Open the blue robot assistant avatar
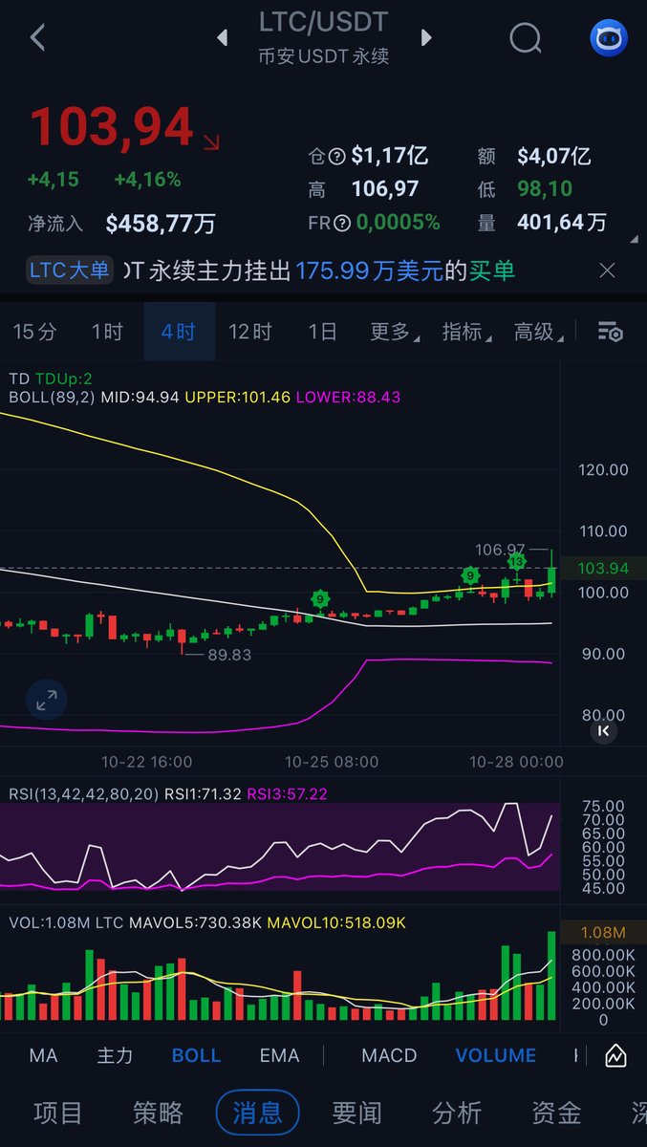This screenshot has width=647, height=1147. coord(608,38)
